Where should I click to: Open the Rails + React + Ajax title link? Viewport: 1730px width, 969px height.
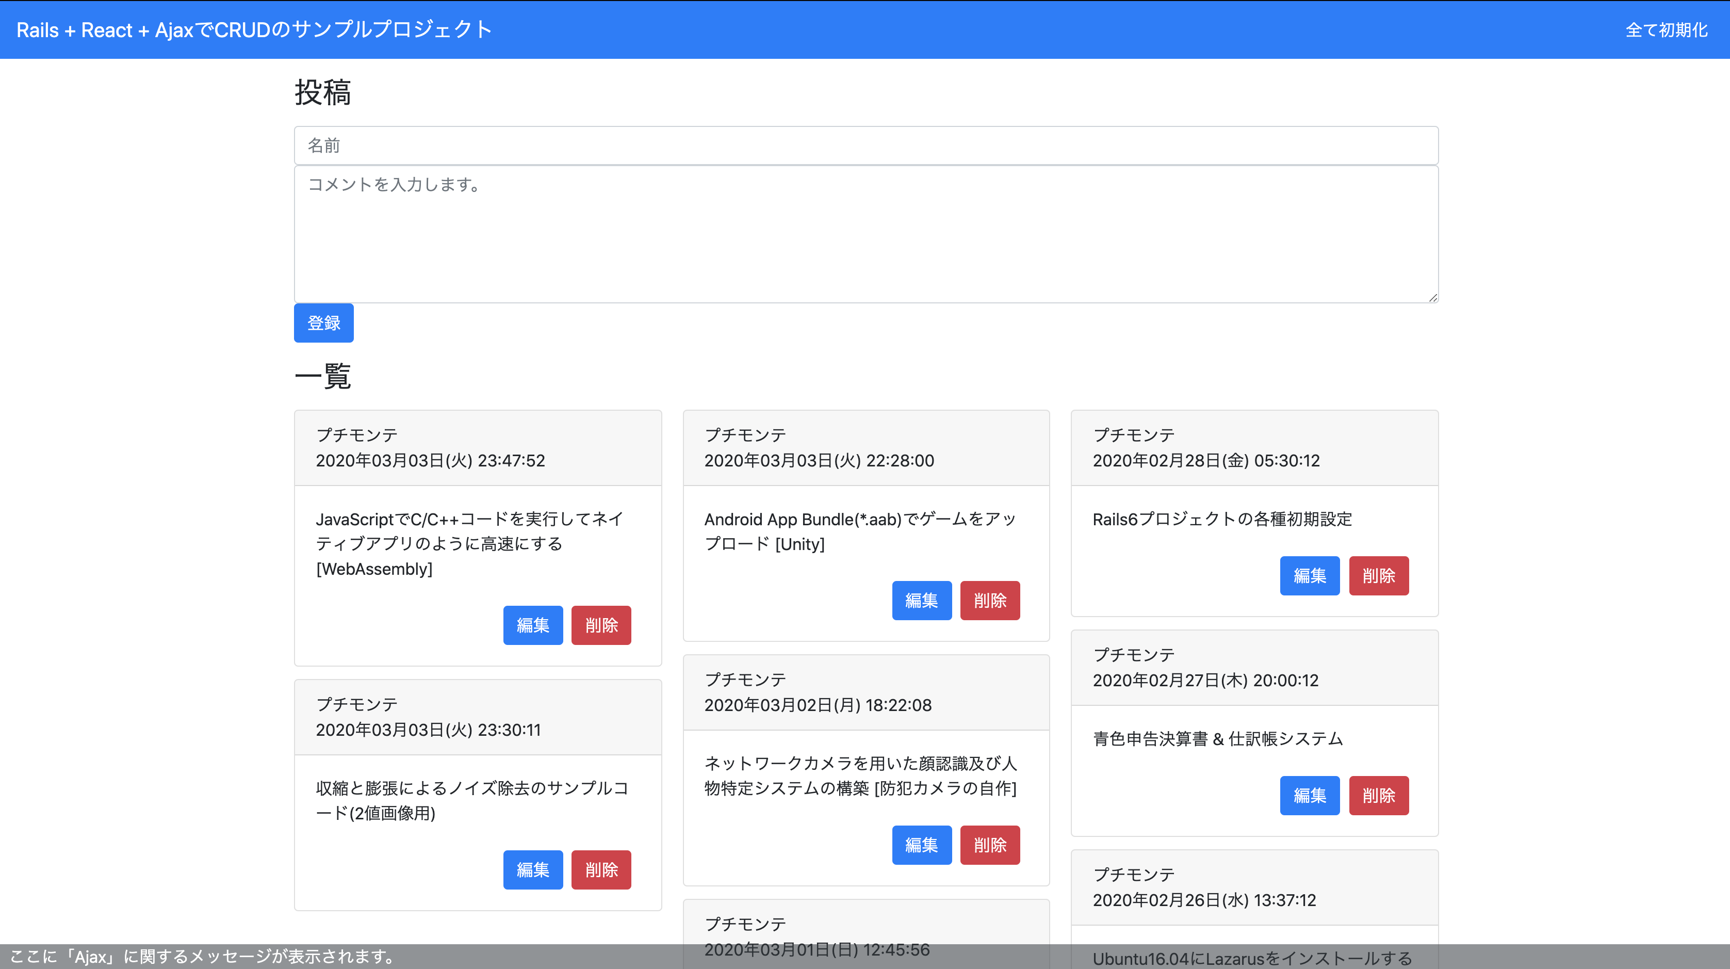coord(254,30)
